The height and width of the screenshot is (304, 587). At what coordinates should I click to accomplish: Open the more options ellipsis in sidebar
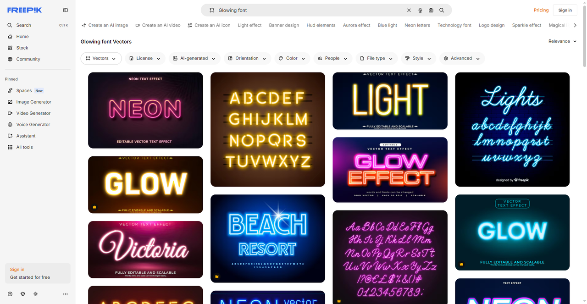[x=65, y=294]
